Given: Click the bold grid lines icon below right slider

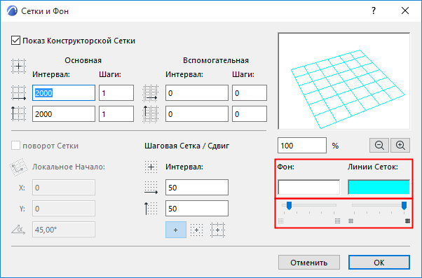Looking at the screenshot, I should click(x=408, y=221).
